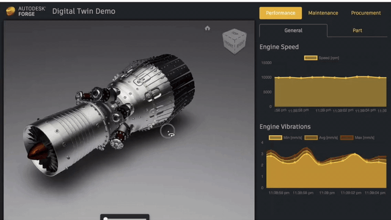The image size is (391, 220).
Task: Toggle the Max [mm/s] legend series
Action: coord(357,137)
